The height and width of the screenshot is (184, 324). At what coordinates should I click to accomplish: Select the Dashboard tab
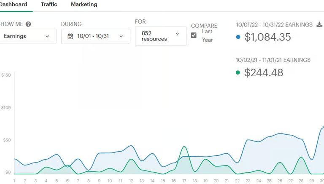coord(13,4)
